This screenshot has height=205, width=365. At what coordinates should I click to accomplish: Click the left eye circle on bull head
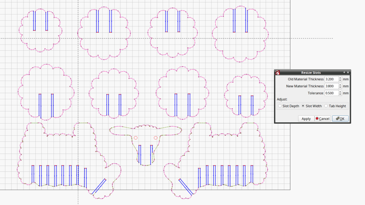(136, 138)
